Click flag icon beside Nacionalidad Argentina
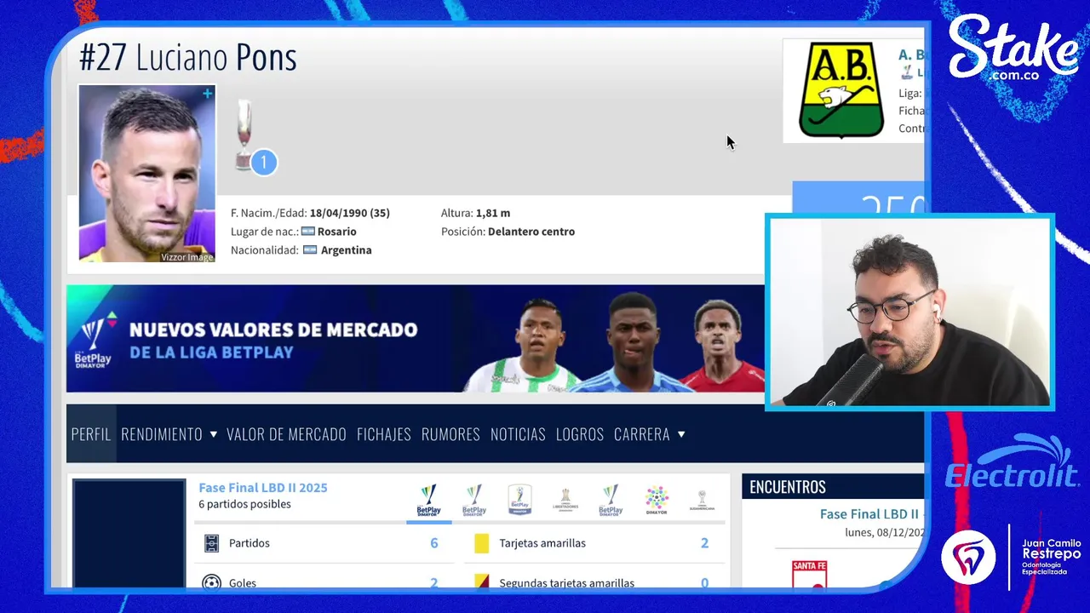The width and height of the screenshot is (1090, 613). click(x=310, y=250)
